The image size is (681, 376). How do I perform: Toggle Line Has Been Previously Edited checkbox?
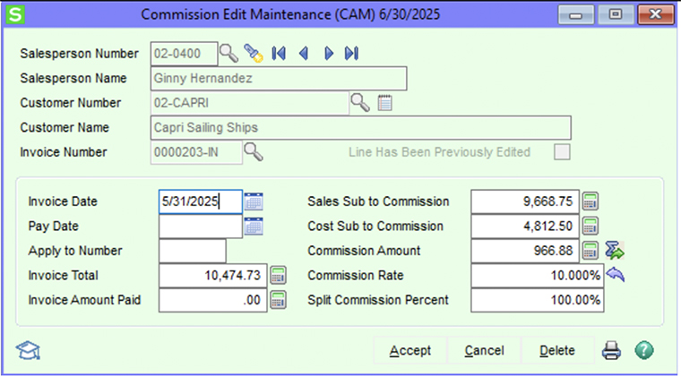[x=562, y=152]
